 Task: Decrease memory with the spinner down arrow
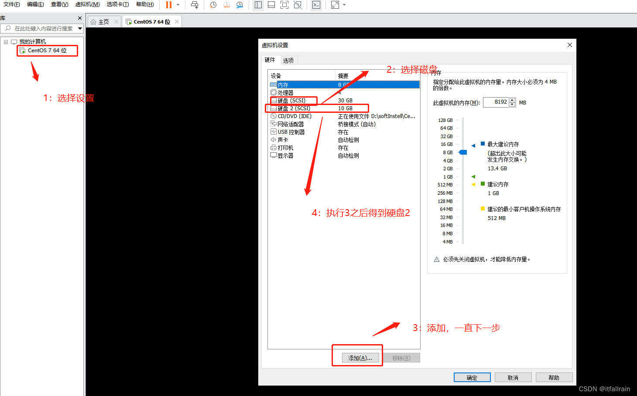[x=512, y=105]
